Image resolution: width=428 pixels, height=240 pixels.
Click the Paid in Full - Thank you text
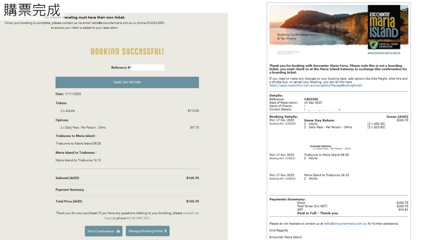317,213
